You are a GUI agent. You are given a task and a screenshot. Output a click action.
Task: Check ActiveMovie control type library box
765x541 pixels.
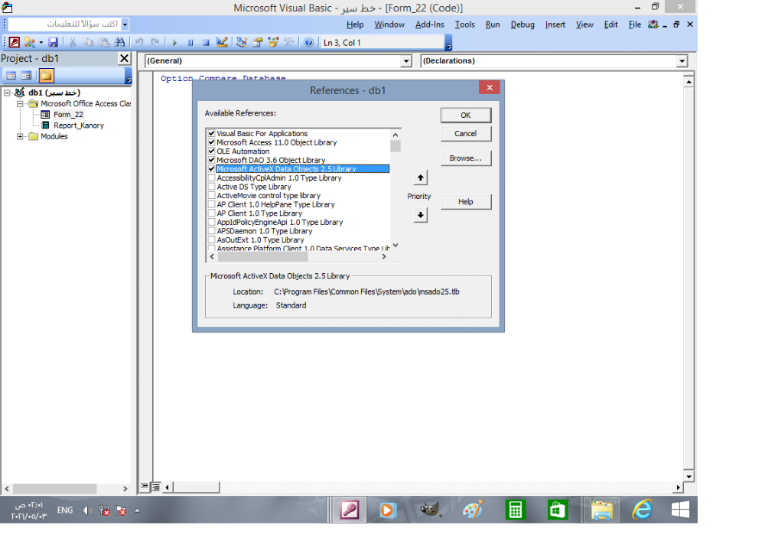(211, 195)
